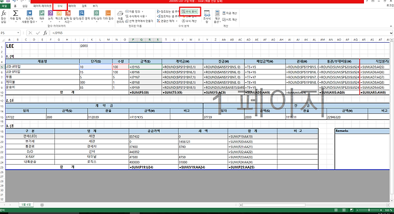Open the File (파일) tab
394x214 pixels.
click(4, 6)
